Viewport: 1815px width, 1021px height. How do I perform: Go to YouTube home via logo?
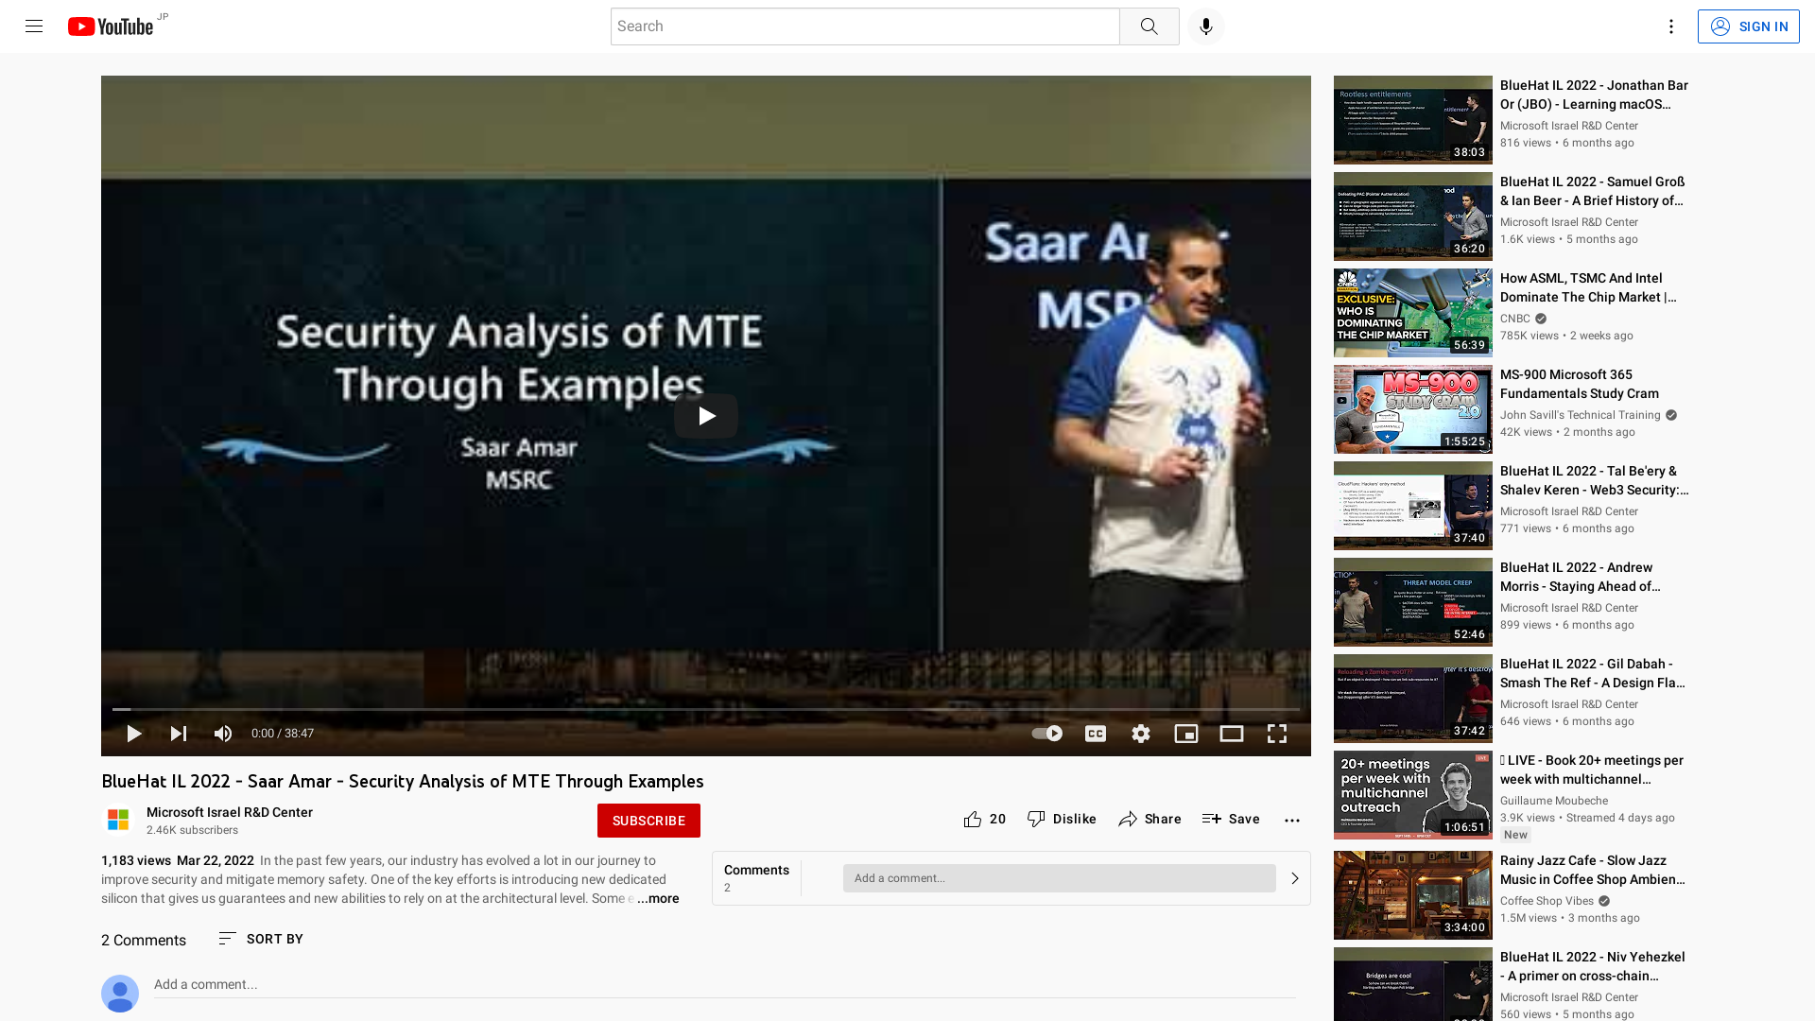tap(111, 26)
